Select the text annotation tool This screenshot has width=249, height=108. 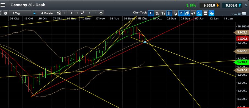tap(163, 13)
